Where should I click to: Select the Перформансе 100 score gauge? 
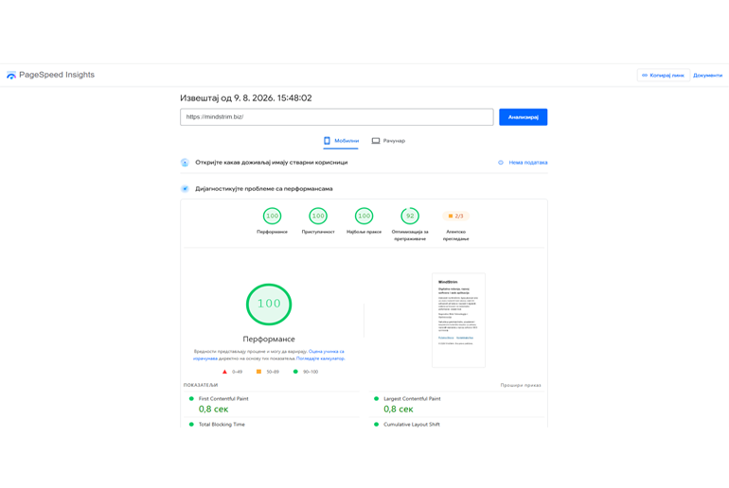tap(272, 221)
